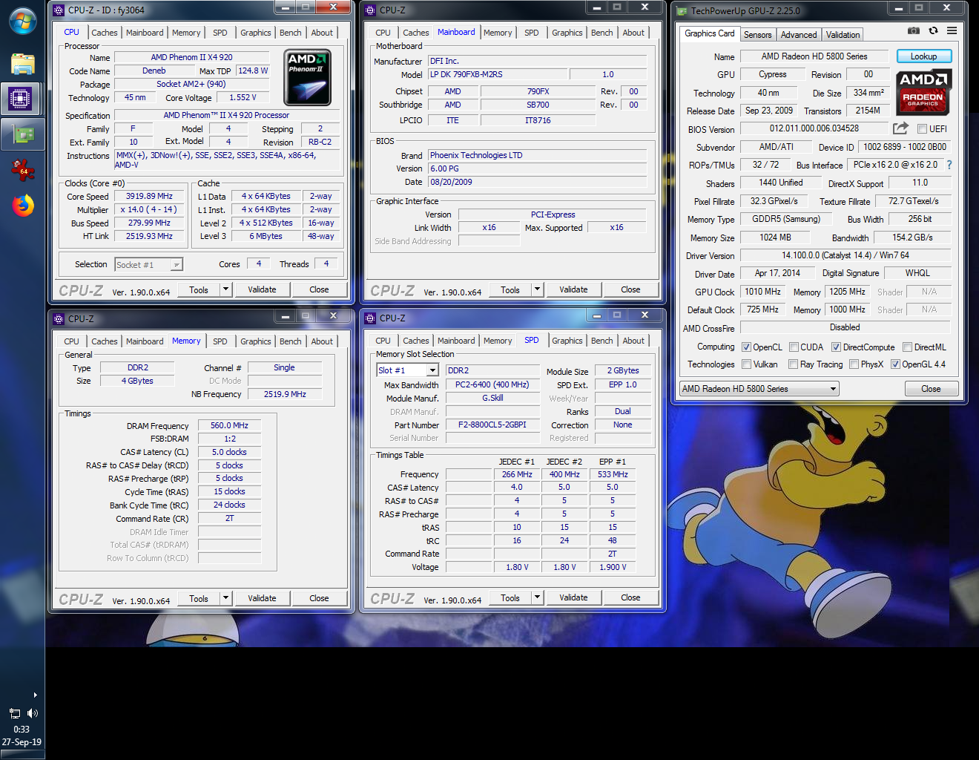Click Validate in the Mainboard CPU-Z window

click(573, 289)
